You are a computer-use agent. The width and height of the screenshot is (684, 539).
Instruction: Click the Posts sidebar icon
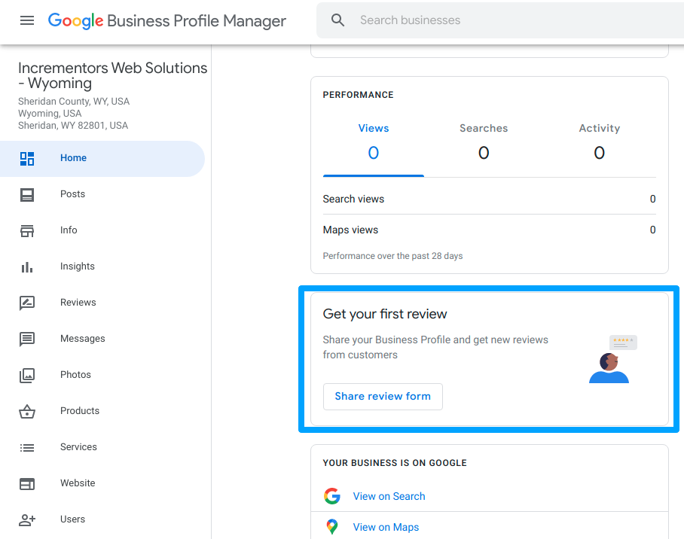pos(27,194)
